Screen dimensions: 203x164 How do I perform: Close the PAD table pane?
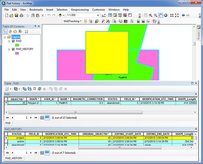(196, 94)
